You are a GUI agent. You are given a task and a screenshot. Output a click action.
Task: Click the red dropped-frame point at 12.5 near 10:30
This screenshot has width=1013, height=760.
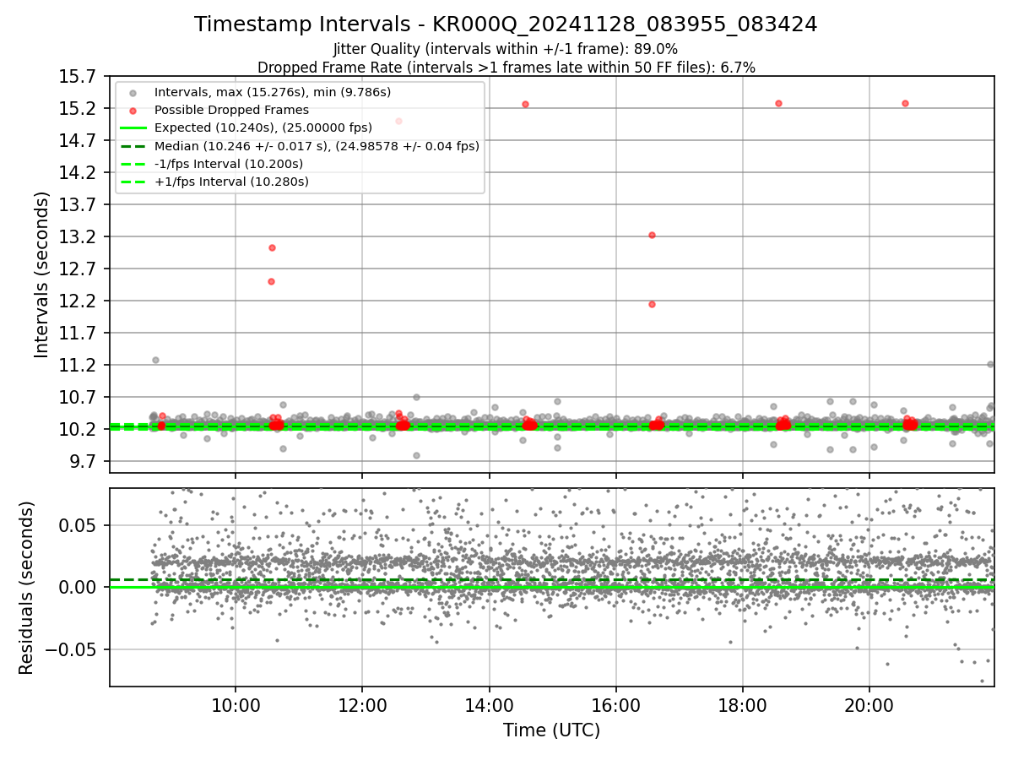tap(271, 281)
